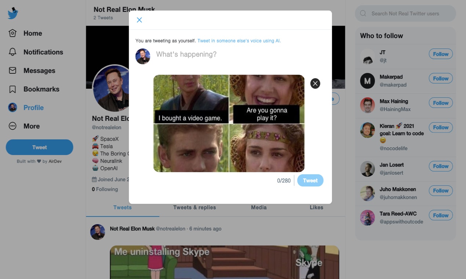
Task: Open Messages using the envelope icon
Action: click(x=13, y=70)
